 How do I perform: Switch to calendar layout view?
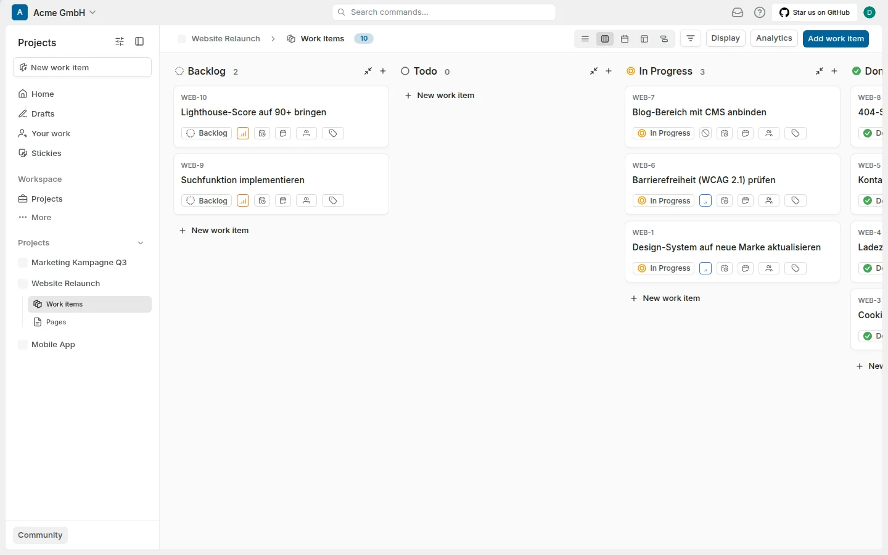[x=625, y=39]
